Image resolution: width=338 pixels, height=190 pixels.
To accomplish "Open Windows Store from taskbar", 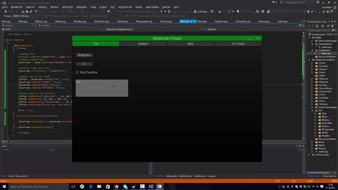I will click(108, 186).
